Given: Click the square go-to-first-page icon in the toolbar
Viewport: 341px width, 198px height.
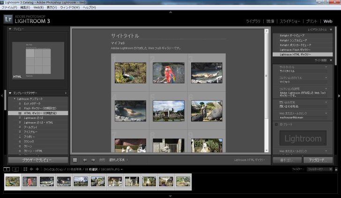Looking at the screenshot, I should pos(75,160).
